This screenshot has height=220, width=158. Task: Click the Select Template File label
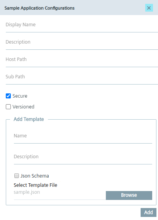click(x=36, y=185)
